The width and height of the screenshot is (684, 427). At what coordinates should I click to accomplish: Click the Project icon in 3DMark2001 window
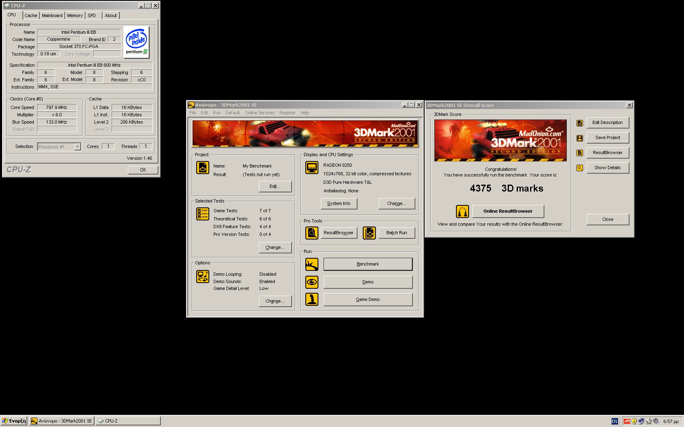tap(203, 168)
